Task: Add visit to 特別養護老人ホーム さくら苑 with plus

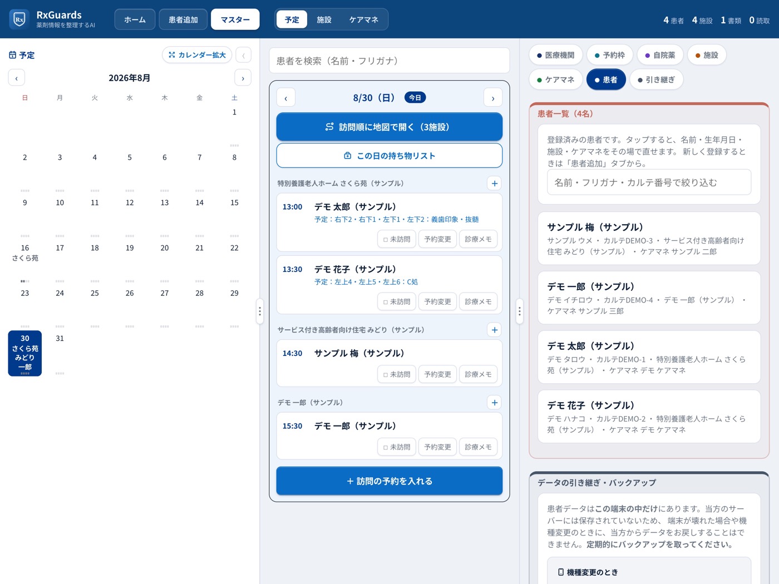Action: point(494,183)
